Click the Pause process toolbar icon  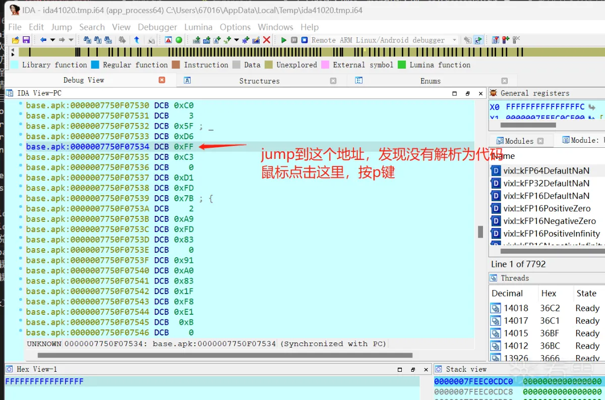point(294,40)
